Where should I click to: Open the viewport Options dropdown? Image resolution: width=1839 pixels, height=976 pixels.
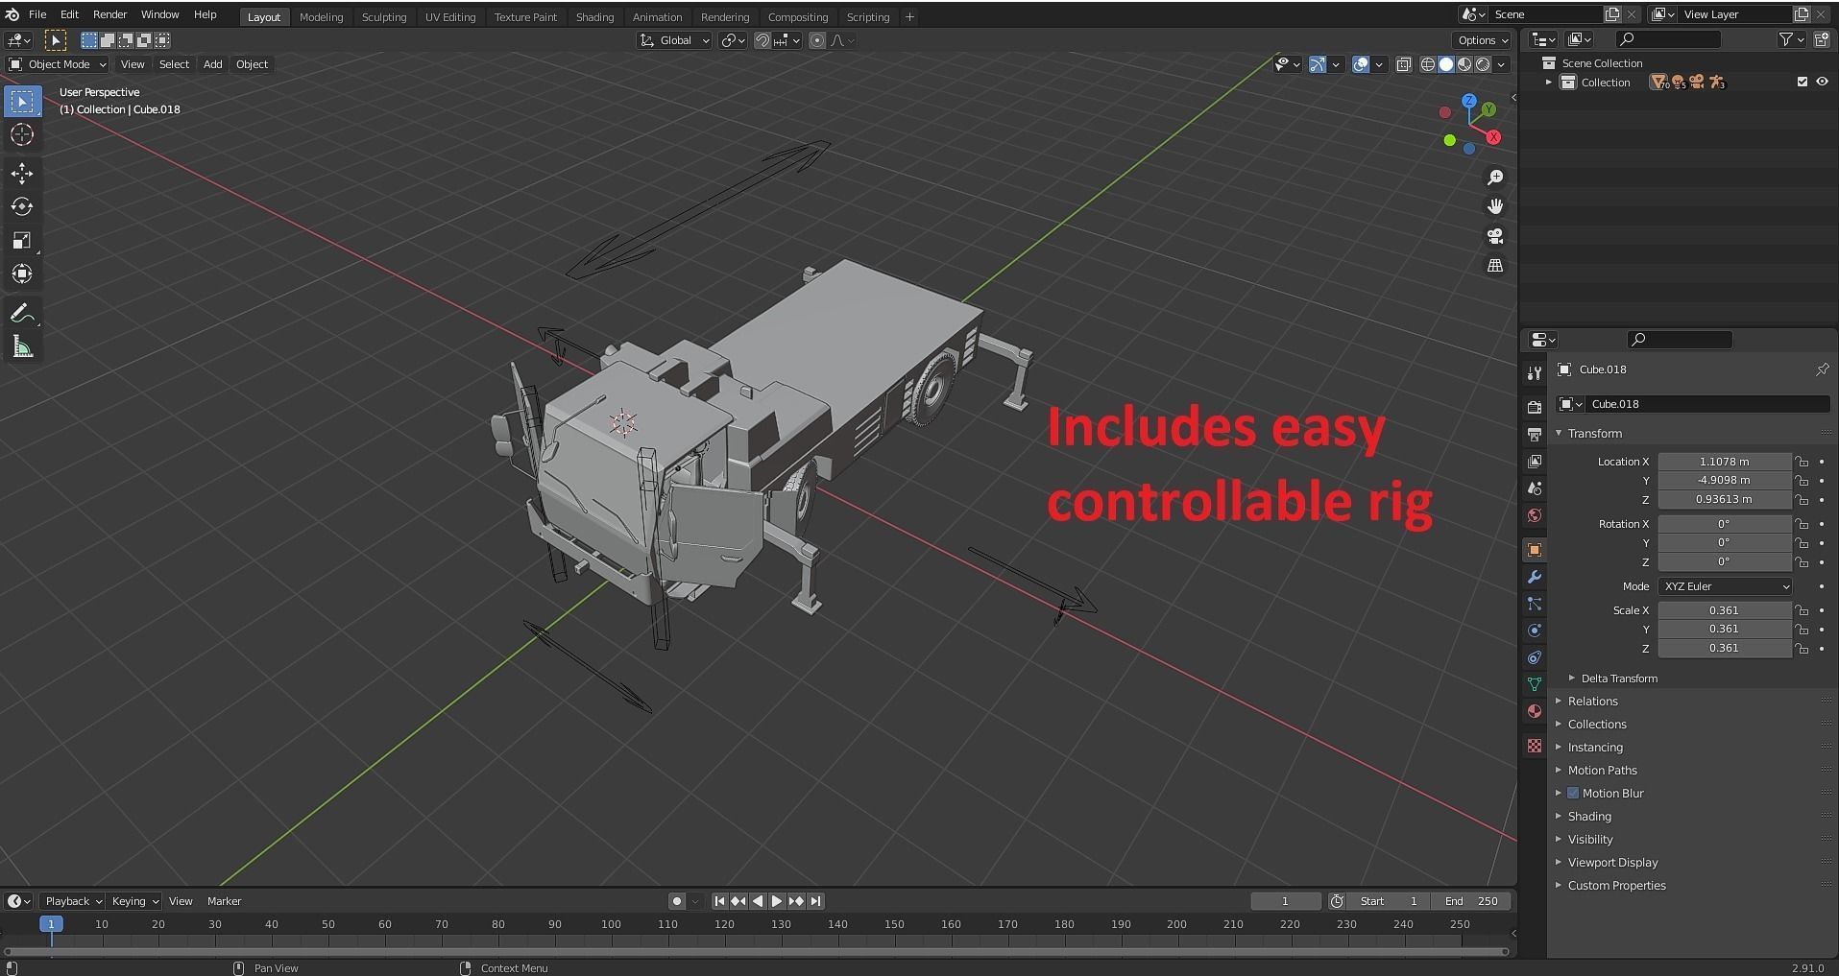[x=1482, y=40]
